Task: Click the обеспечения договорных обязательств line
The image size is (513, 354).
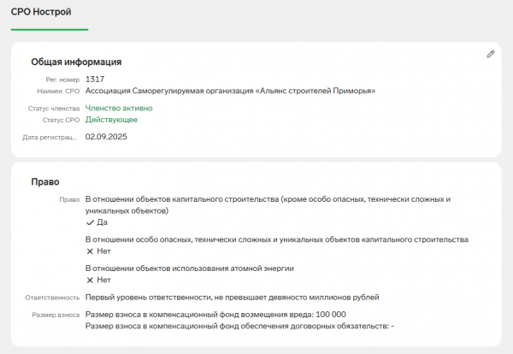Action: tap(239, 326)
